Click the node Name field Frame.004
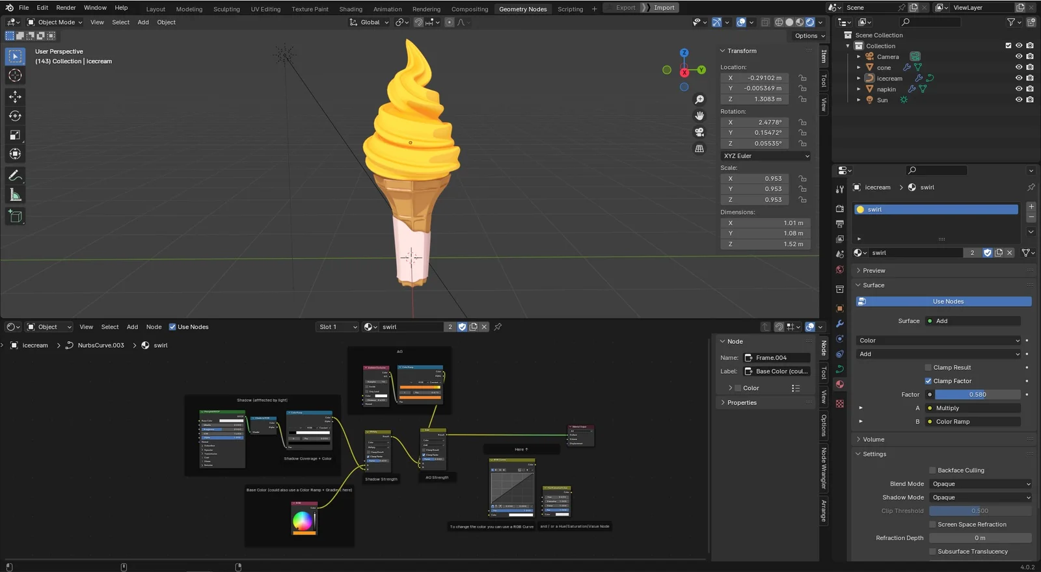Image resolution: width=1041 pixels, height=572 pixels. click(777, 357)
